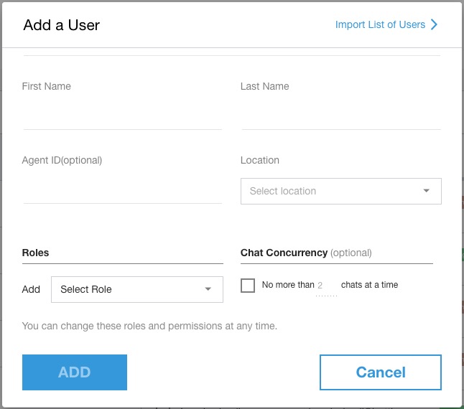Screen dimensions: 464x409
Task: Open the Select Role dropdown
Action: [136, 289]
